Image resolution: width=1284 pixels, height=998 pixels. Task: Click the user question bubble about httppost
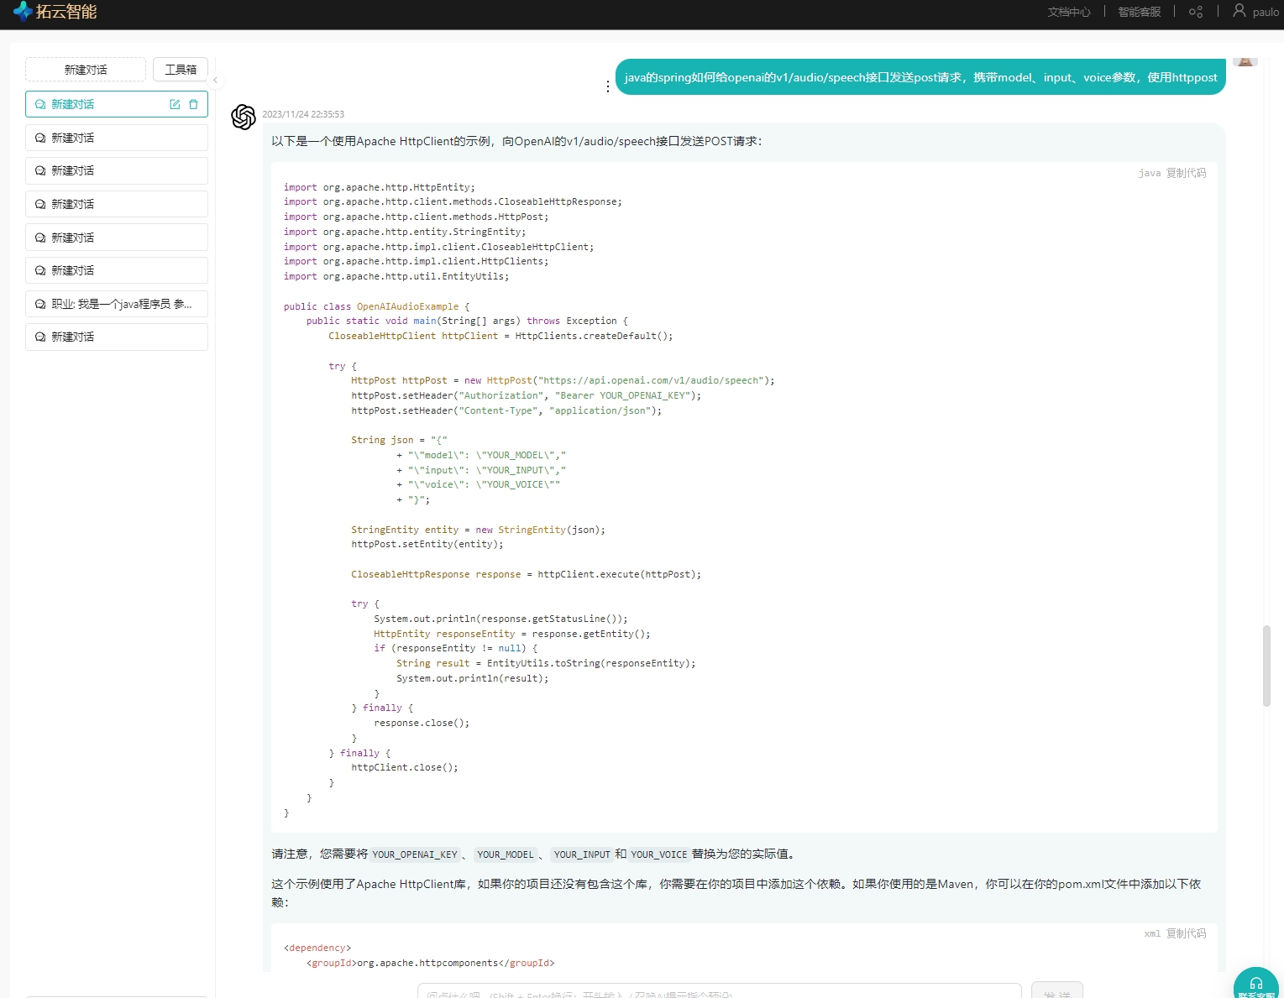pyautogui.click(x=920, y=77)
